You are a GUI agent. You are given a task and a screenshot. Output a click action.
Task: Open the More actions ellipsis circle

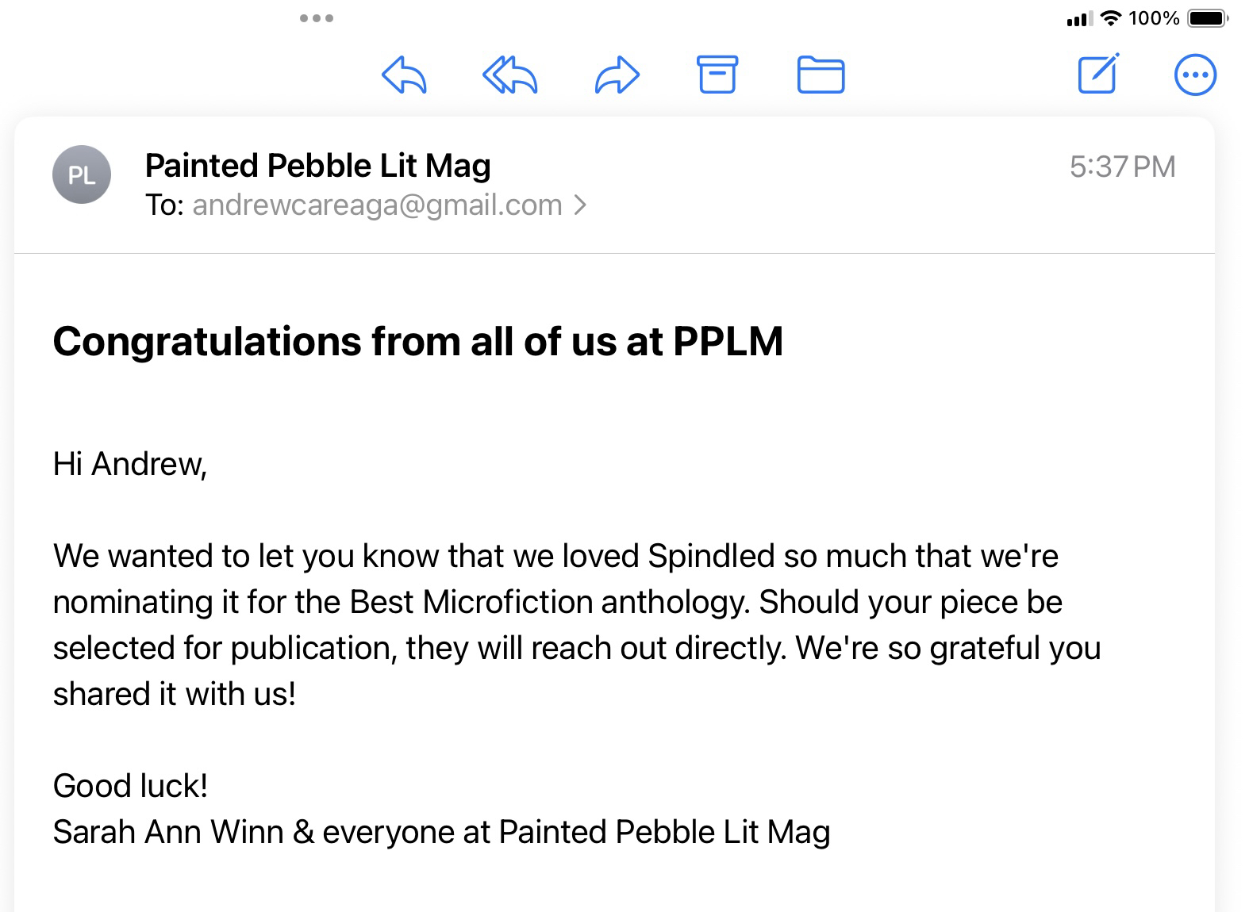(1195, 75)
